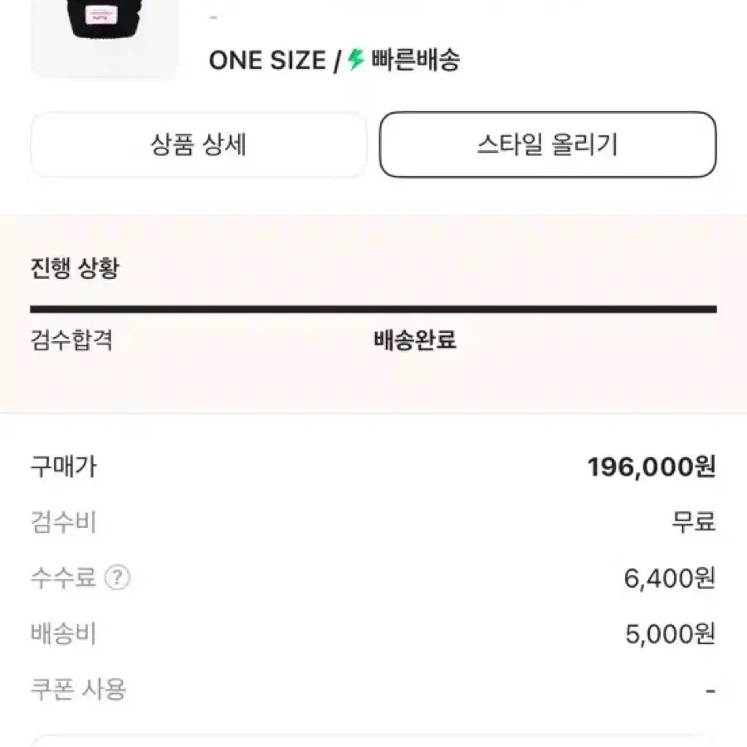
Task: Tap the 검수비 row label
Action: (63, 522)
